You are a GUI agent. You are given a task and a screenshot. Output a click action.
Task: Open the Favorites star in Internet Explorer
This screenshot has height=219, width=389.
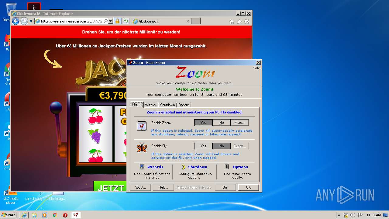(x=239, y=22)
